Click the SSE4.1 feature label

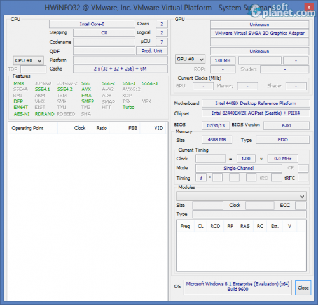pos(42,89)
